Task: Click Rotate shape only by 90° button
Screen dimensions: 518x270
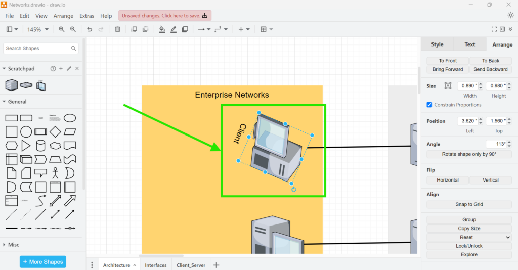Action: (x=469, y=154)
